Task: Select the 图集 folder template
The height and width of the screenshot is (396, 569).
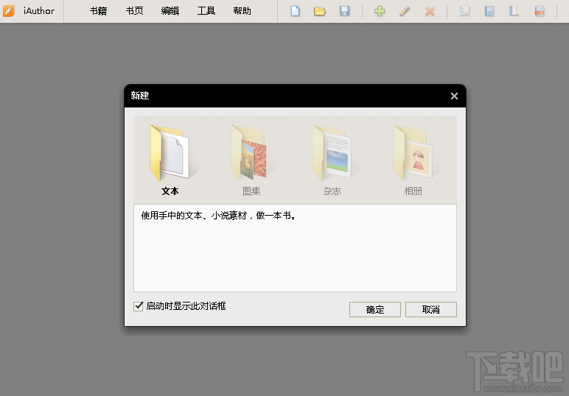Action: pyautogui.click(x=251, y=153)
